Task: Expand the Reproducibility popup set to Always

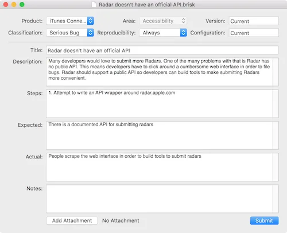Action: (x=163, y=33)
